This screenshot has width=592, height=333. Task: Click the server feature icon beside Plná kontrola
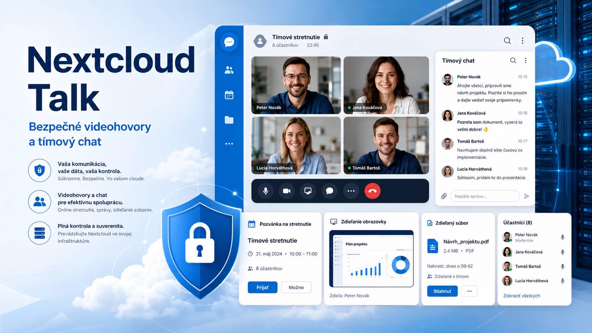point(40,233)
